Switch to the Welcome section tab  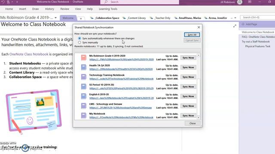click(68, 18)
